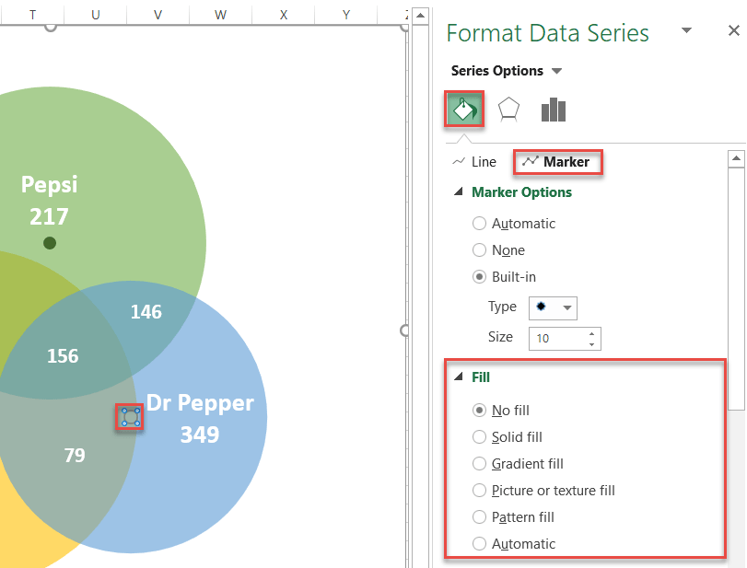Click column header V
The height and width of the screenshot is (568, 747).
pos(158,15)
